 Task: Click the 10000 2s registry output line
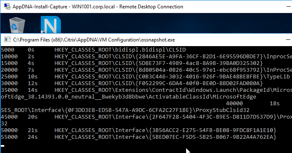point(146,57)
